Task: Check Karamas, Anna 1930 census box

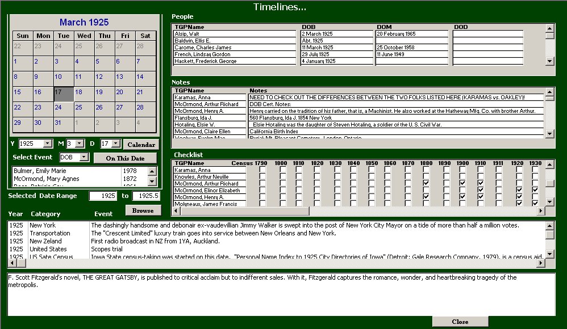Action: 535,170
